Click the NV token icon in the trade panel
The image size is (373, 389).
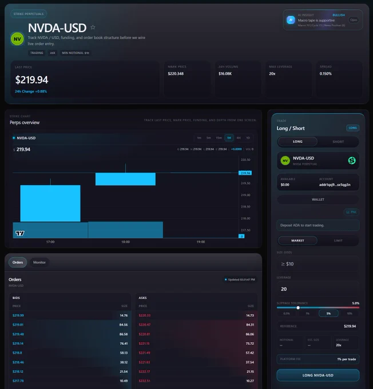tap(285, 161)
